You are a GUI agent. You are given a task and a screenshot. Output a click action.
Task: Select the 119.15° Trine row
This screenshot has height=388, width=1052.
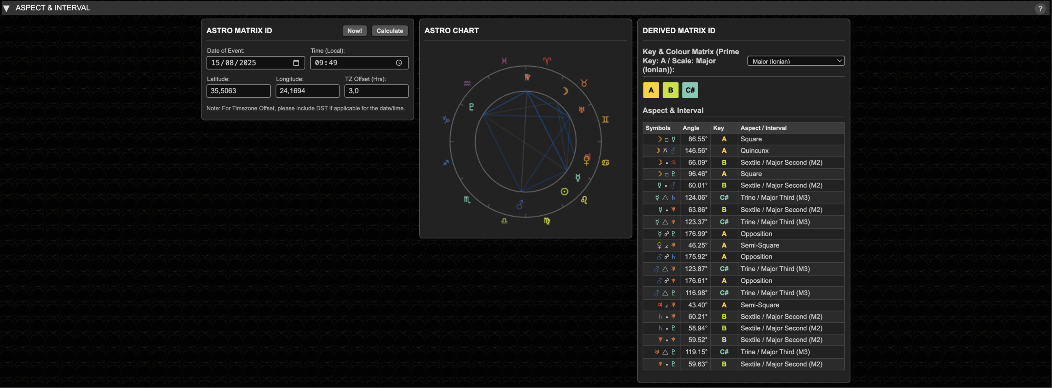[x=743, y=352]
